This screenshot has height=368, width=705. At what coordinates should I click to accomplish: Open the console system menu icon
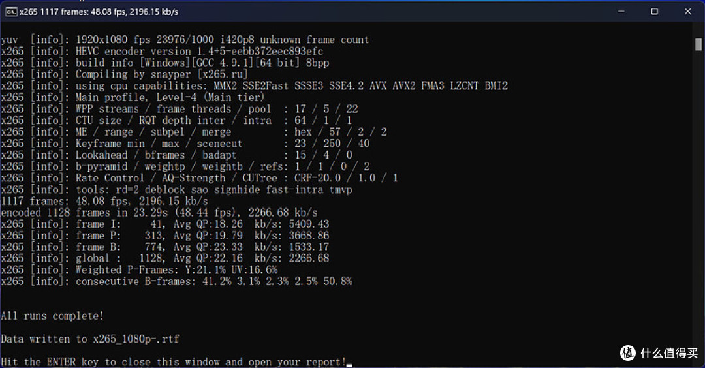[11, 12]
